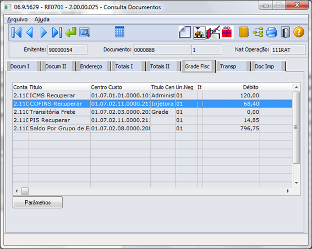Select the Transitória Frete row
Screen dimensions: 312x249
[x=152, y=112]
